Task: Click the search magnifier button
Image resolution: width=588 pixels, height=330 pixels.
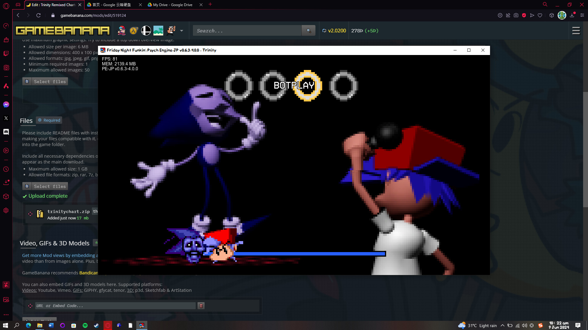Action: click(x=308, y=31)
